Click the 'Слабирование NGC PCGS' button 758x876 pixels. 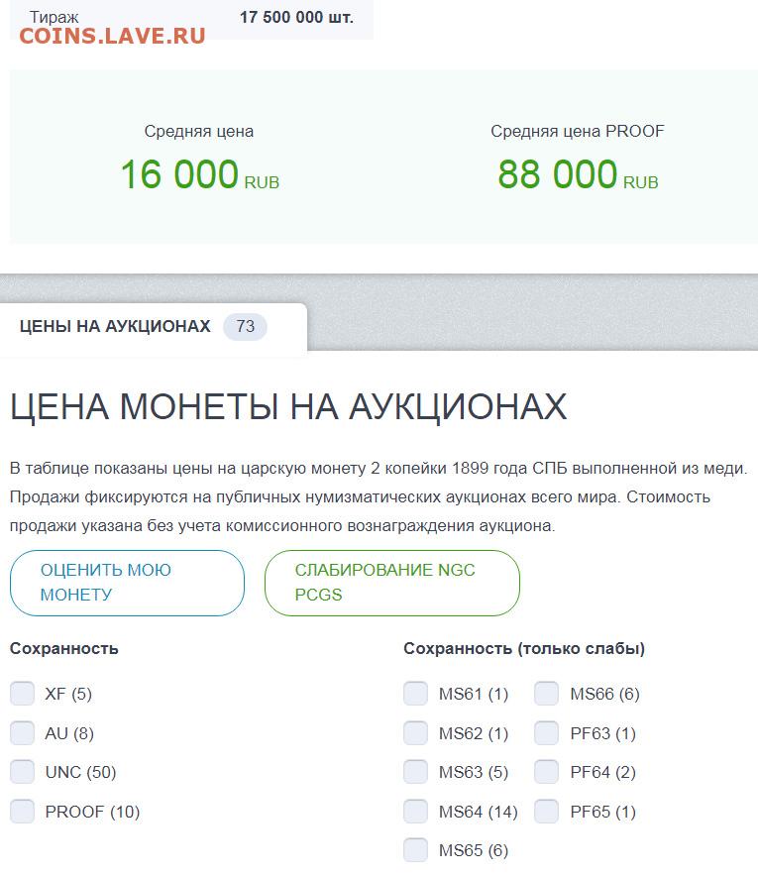click(392, 583)
